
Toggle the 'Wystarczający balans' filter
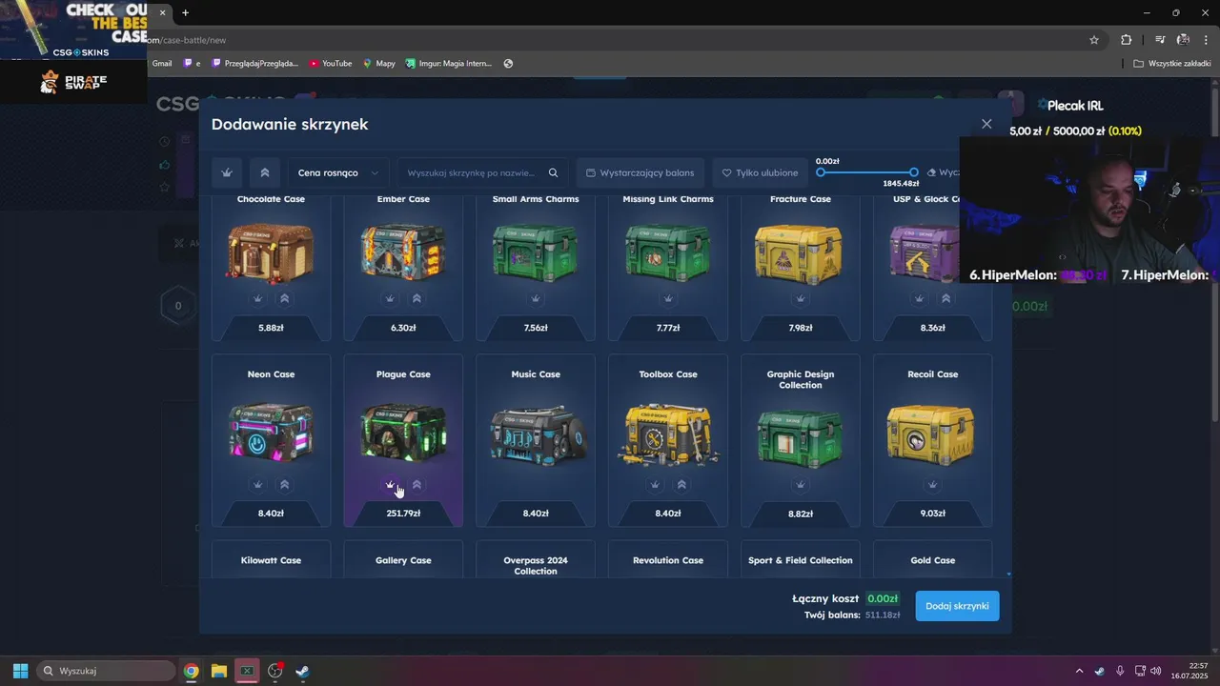[640, 172]
